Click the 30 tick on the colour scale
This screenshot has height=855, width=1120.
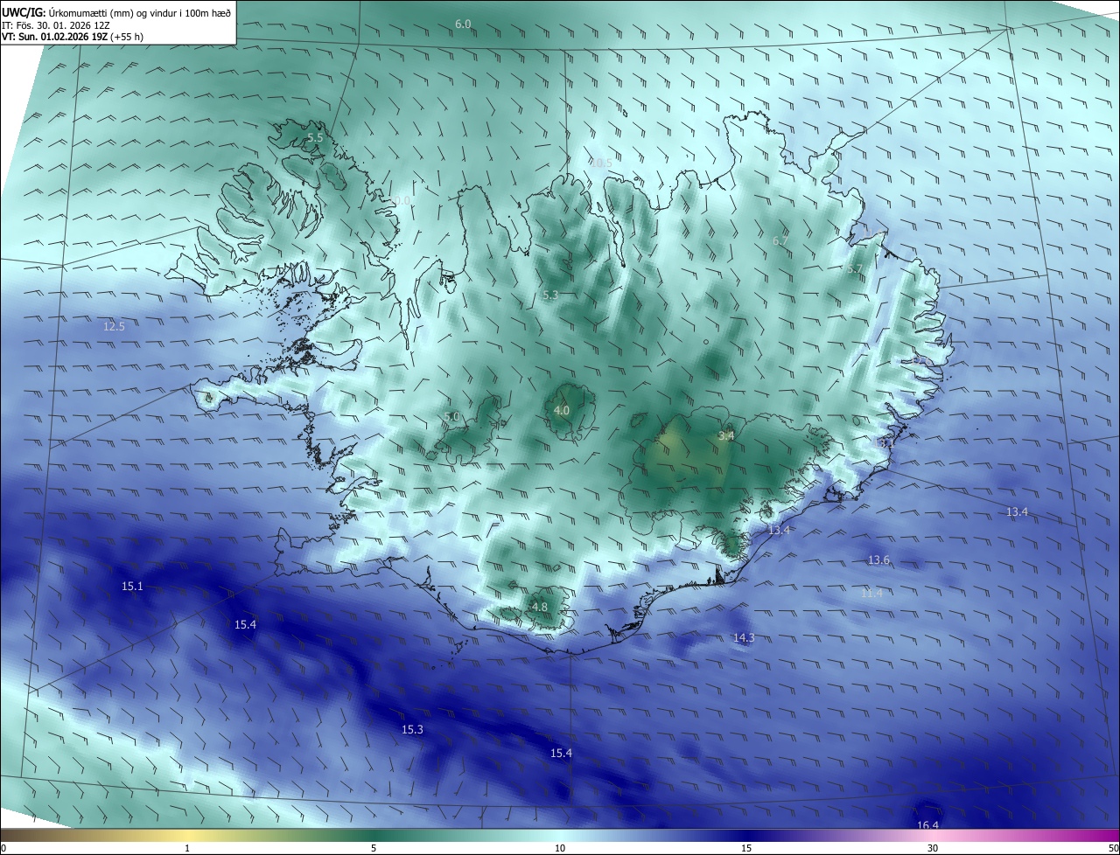pyautogui.click(x=933, y=848)
